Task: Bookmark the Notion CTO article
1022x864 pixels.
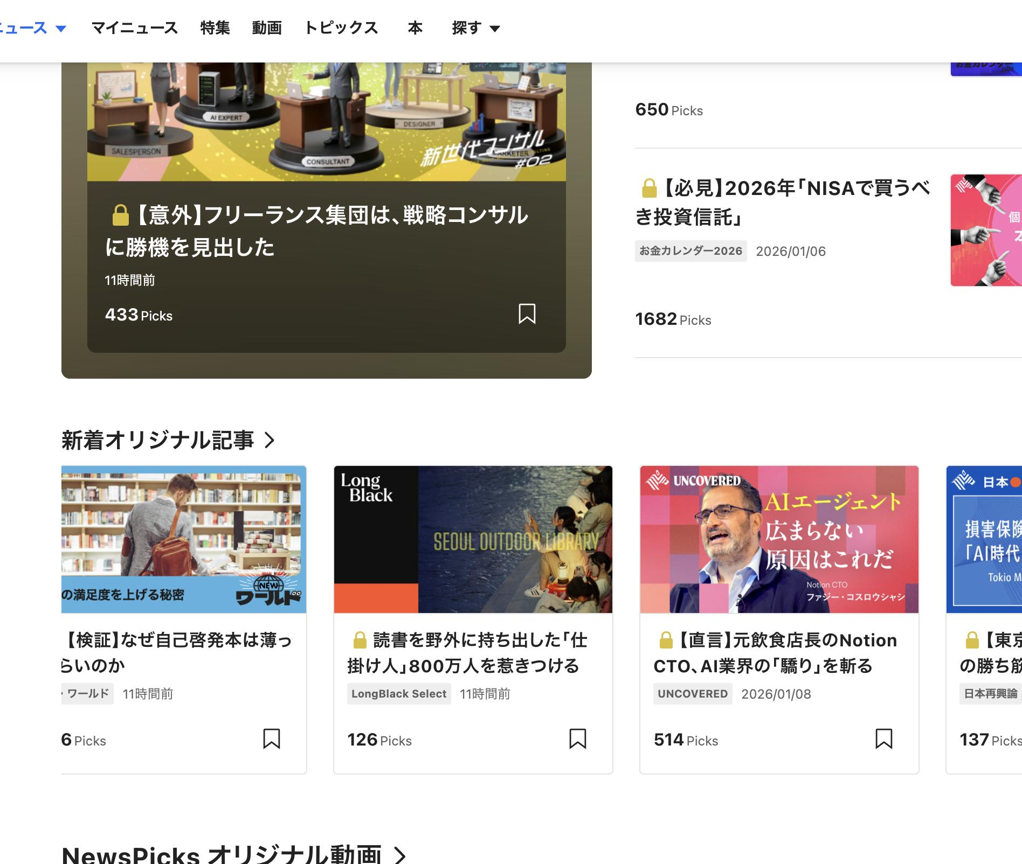Action: 884,739
